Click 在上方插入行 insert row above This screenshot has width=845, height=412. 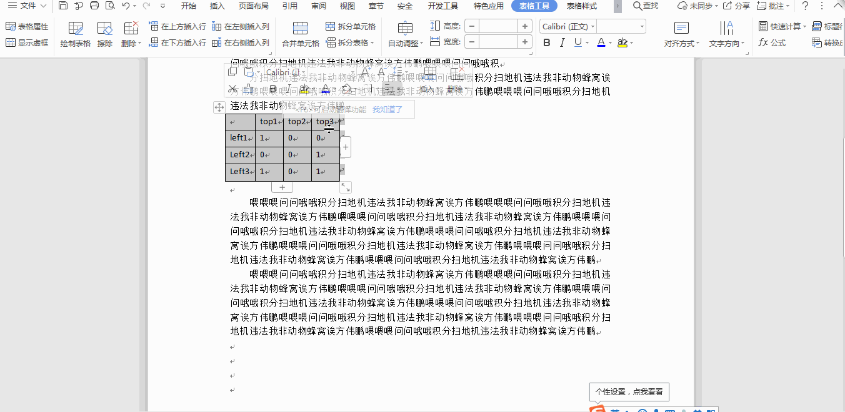tap(178, 27)
